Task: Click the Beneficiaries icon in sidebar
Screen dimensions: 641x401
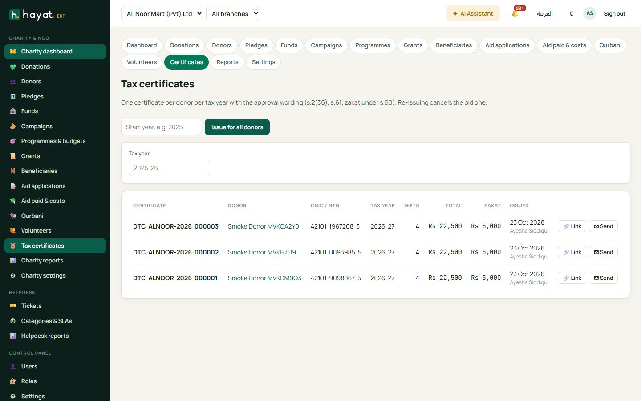Action: 13,171
